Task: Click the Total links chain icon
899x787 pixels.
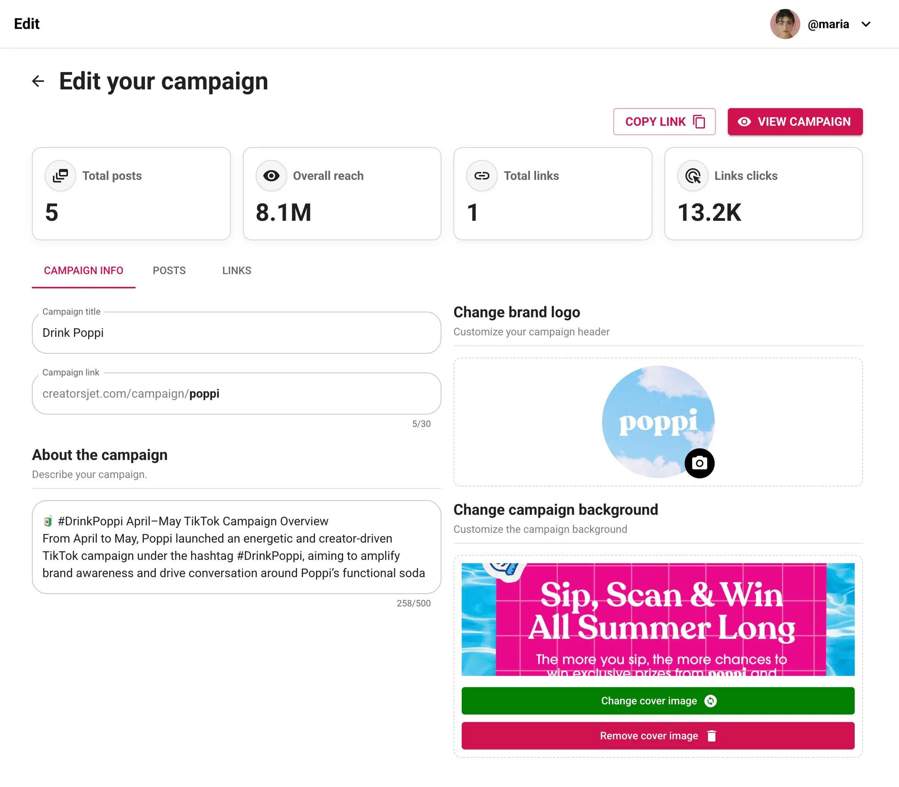Action: pos(482,175)
